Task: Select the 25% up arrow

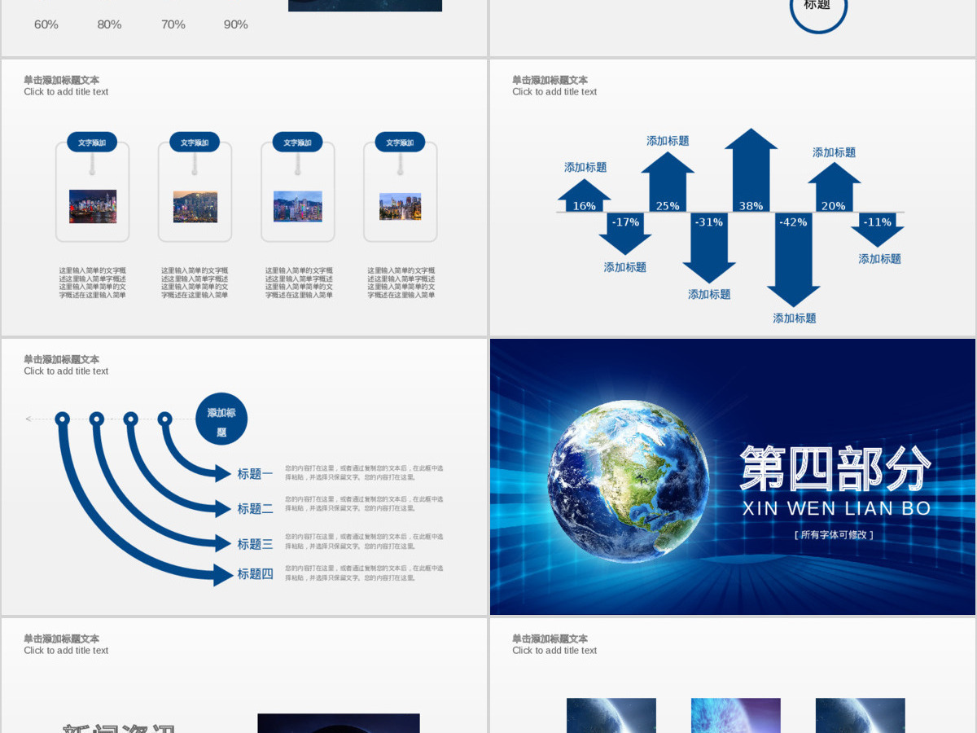Action: point(668,182)
